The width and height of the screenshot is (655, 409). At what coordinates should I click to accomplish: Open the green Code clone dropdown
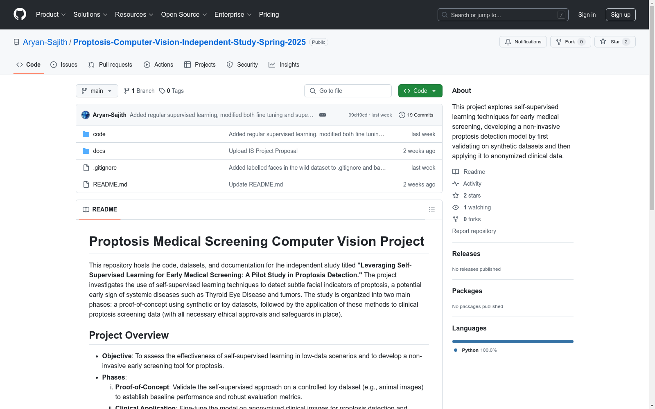[x=420, y=91]
